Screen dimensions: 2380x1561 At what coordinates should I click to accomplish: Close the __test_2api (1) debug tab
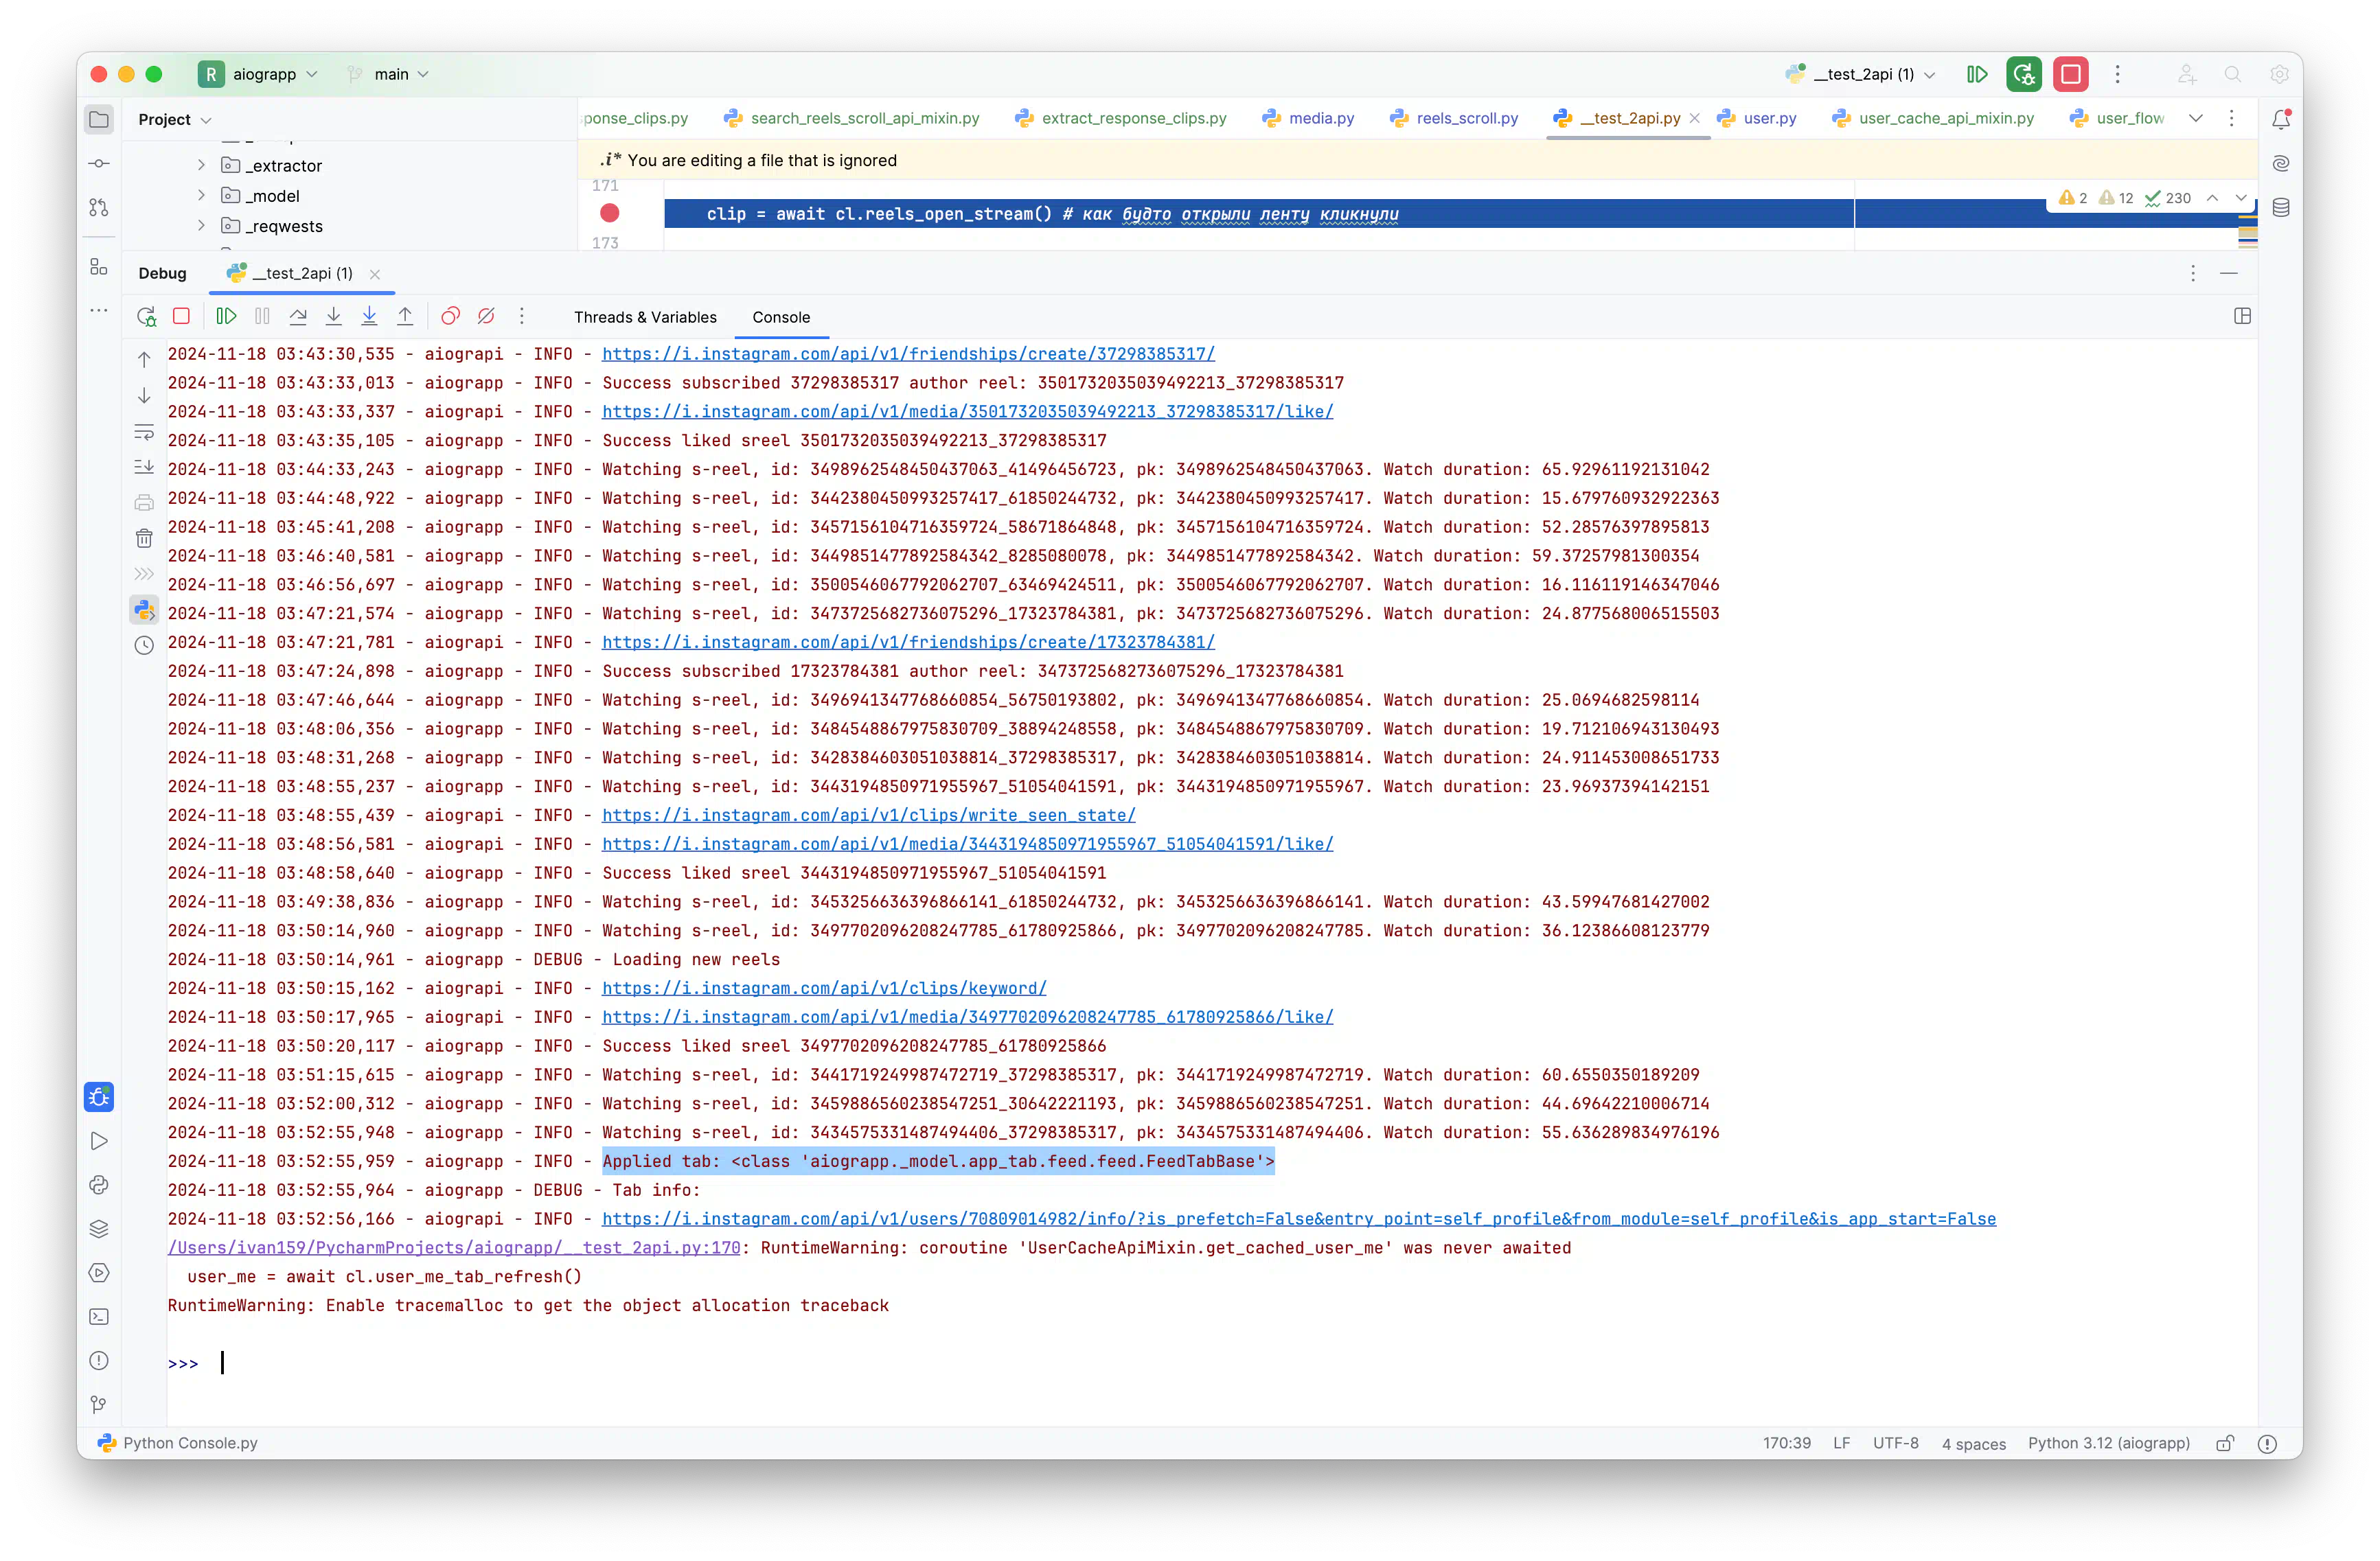[x=375, y=274]
